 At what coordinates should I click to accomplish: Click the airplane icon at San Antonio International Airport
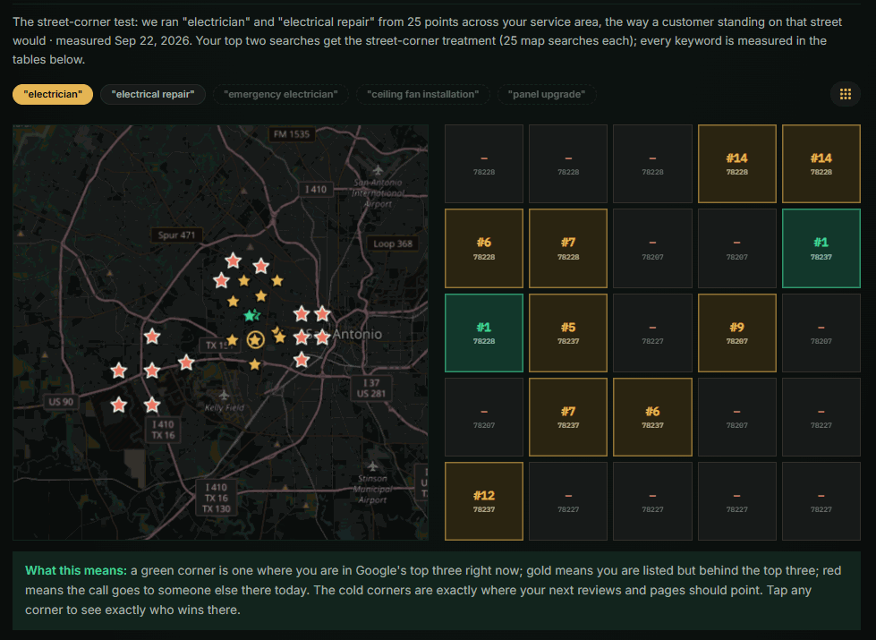point(378,169)
